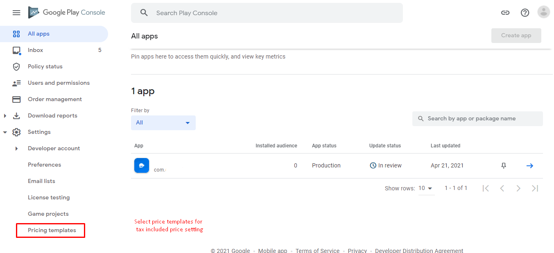Open the help question mark icon
This screenshot has height=253, width=554.
tap(525, 13)
